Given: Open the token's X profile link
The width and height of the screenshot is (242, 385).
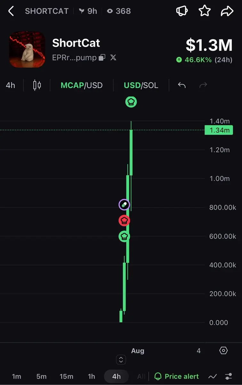Looking at the screenshot, I should coord(113,57).
